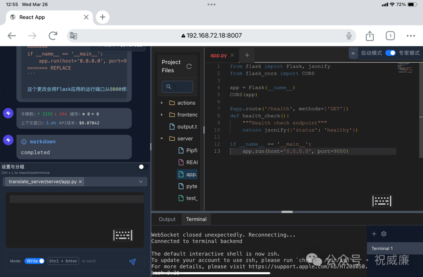Screen dimensions: 423x277
Task: Toggle between 自动模式 and 专家模式
Action: 390,53
